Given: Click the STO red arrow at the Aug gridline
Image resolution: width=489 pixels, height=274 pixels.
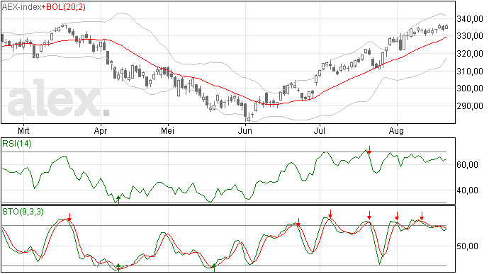Looking at the screenshot, I should click(x=397, y=216).
